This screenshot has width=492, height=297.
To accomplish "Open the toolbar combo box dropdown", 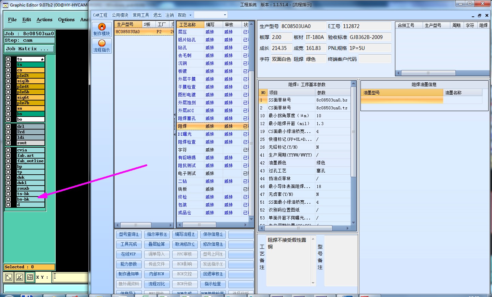I will click(x=225, y=15).
